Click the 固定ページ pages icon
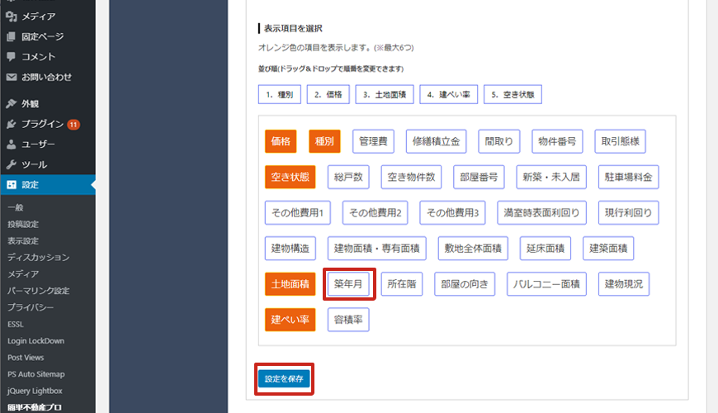Image resolution: width=718 pixels, height=413 pixels. click(12, 36)
